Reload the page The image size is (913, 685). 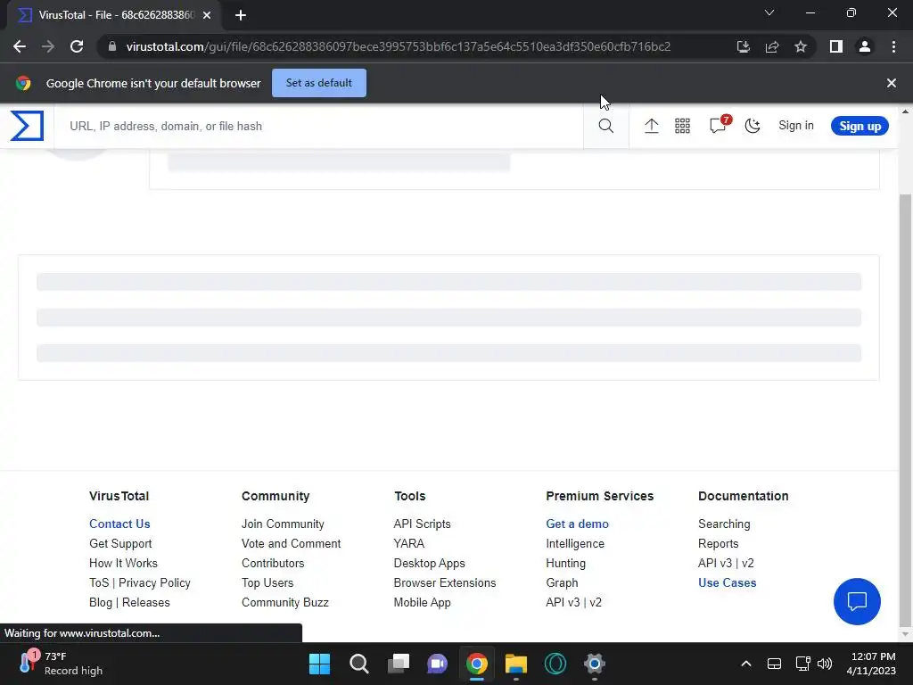point(77,46)
